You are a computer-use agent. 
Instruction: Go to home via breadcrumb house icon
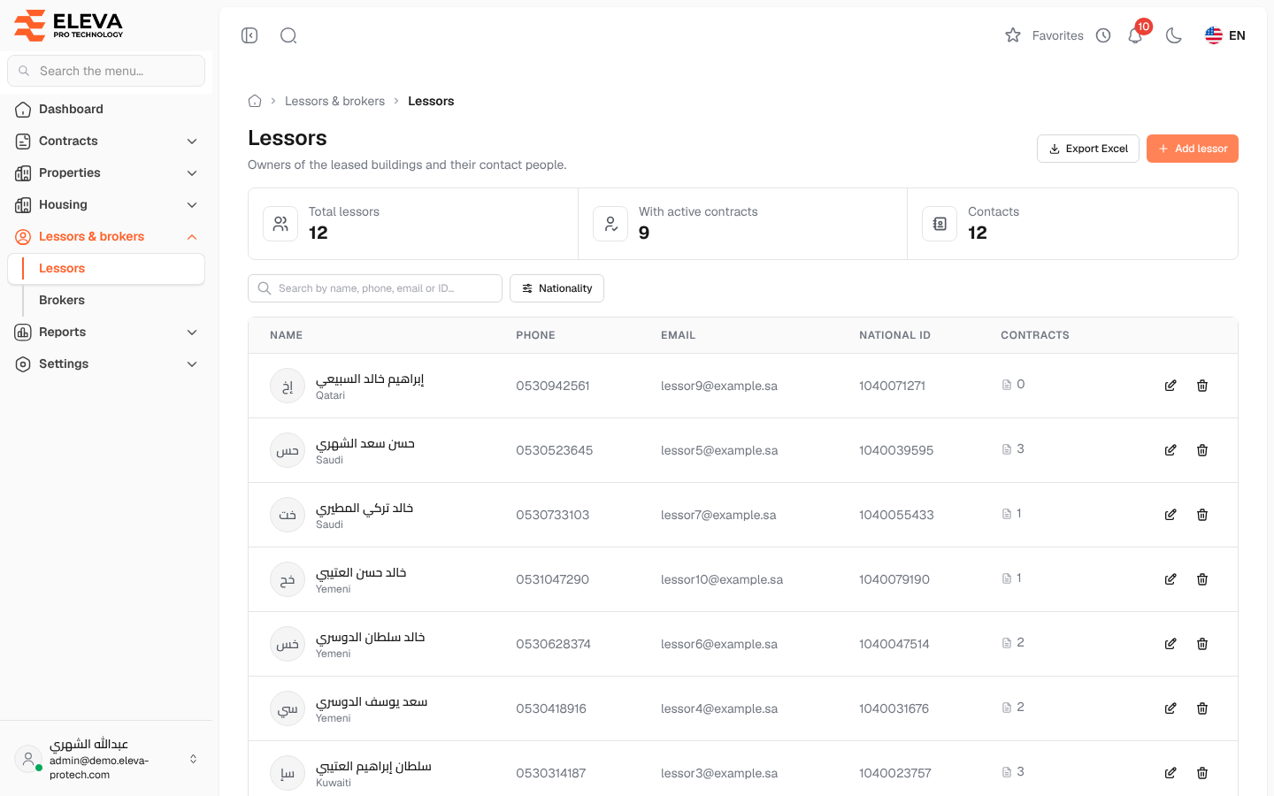click(255, 101)
